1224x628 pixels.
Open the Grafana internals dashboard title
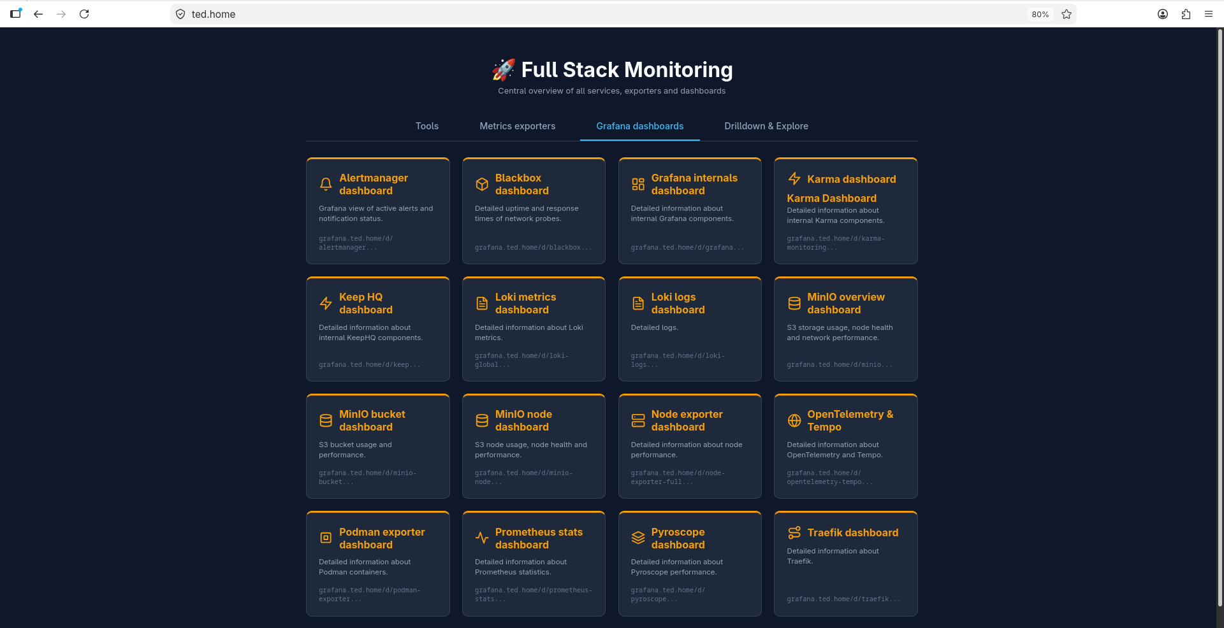(694, 184)
